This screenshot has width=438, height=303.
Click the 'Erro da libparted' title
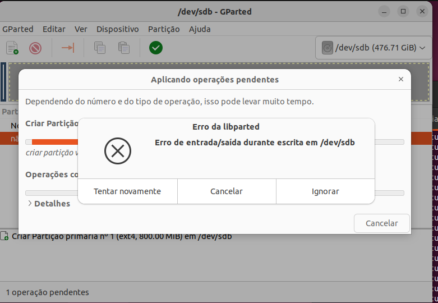tap(226, 127)
